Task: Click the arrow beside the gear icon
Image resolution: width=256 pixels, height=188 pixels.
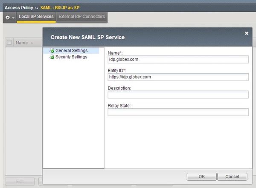Action: click(13, 18)
